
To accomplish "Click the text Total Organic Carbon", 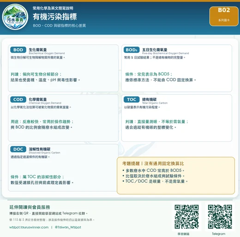I will coord(155,103).
